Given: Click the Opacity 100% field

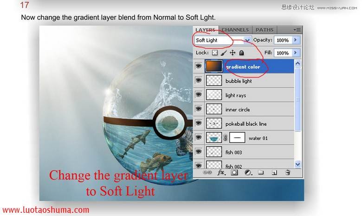Looking at the screenshot, I should click(x=283, y=40).
